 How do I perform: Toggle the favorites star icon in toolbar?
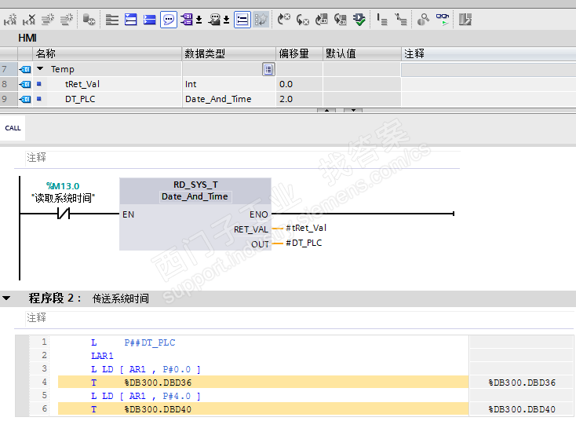click(x=261, y=20)
